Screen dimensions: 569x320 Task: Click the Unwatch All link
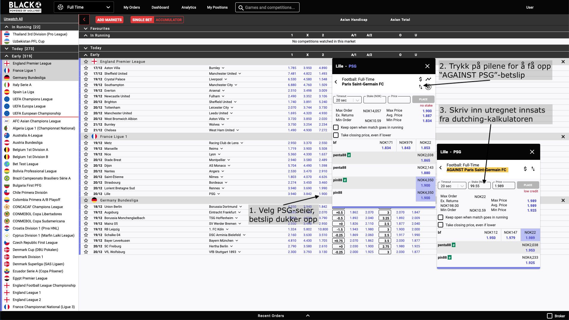(13, 19)
